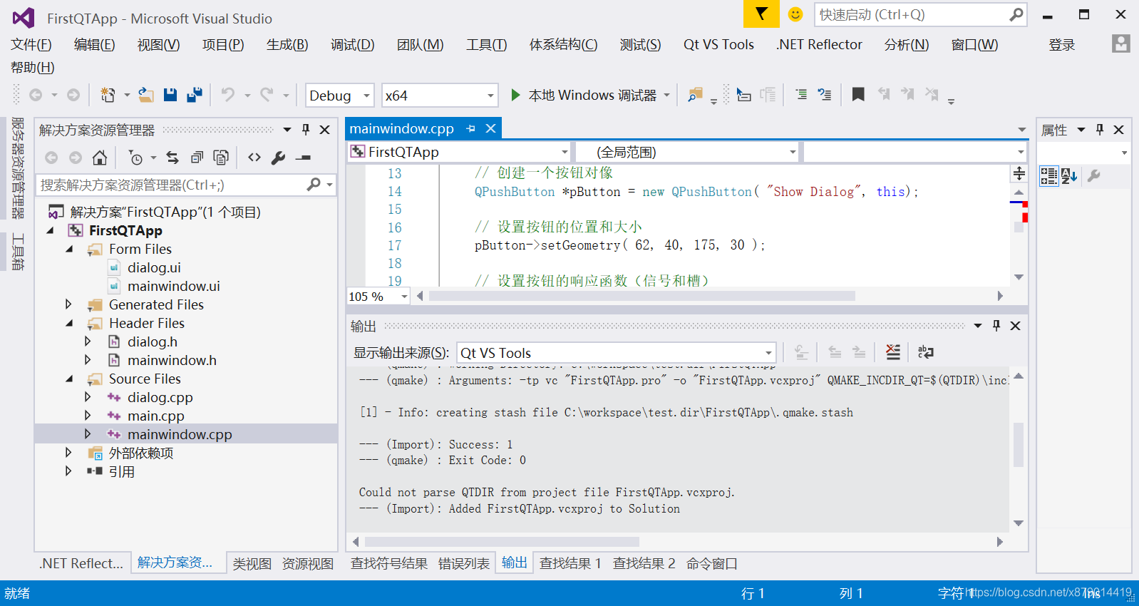Open the Qt VS Tools menu
Viewport: 1139px width, 606px height.
(x=718, y=45)
